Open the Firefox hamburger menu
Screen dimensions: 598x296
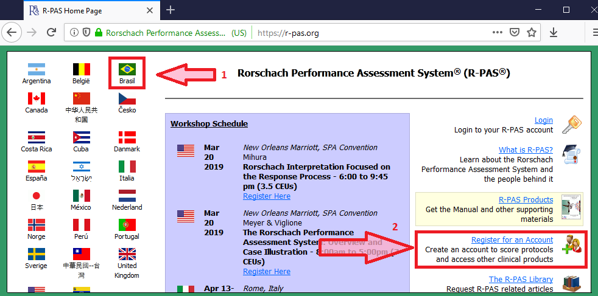(590, 33)
